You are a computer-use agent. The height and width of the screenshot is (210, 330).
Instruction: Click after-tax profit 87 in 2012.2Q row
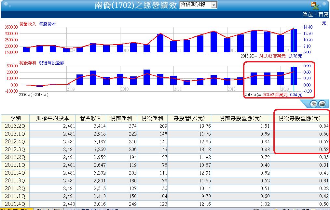pyautogui.click(x=165, y=157)
